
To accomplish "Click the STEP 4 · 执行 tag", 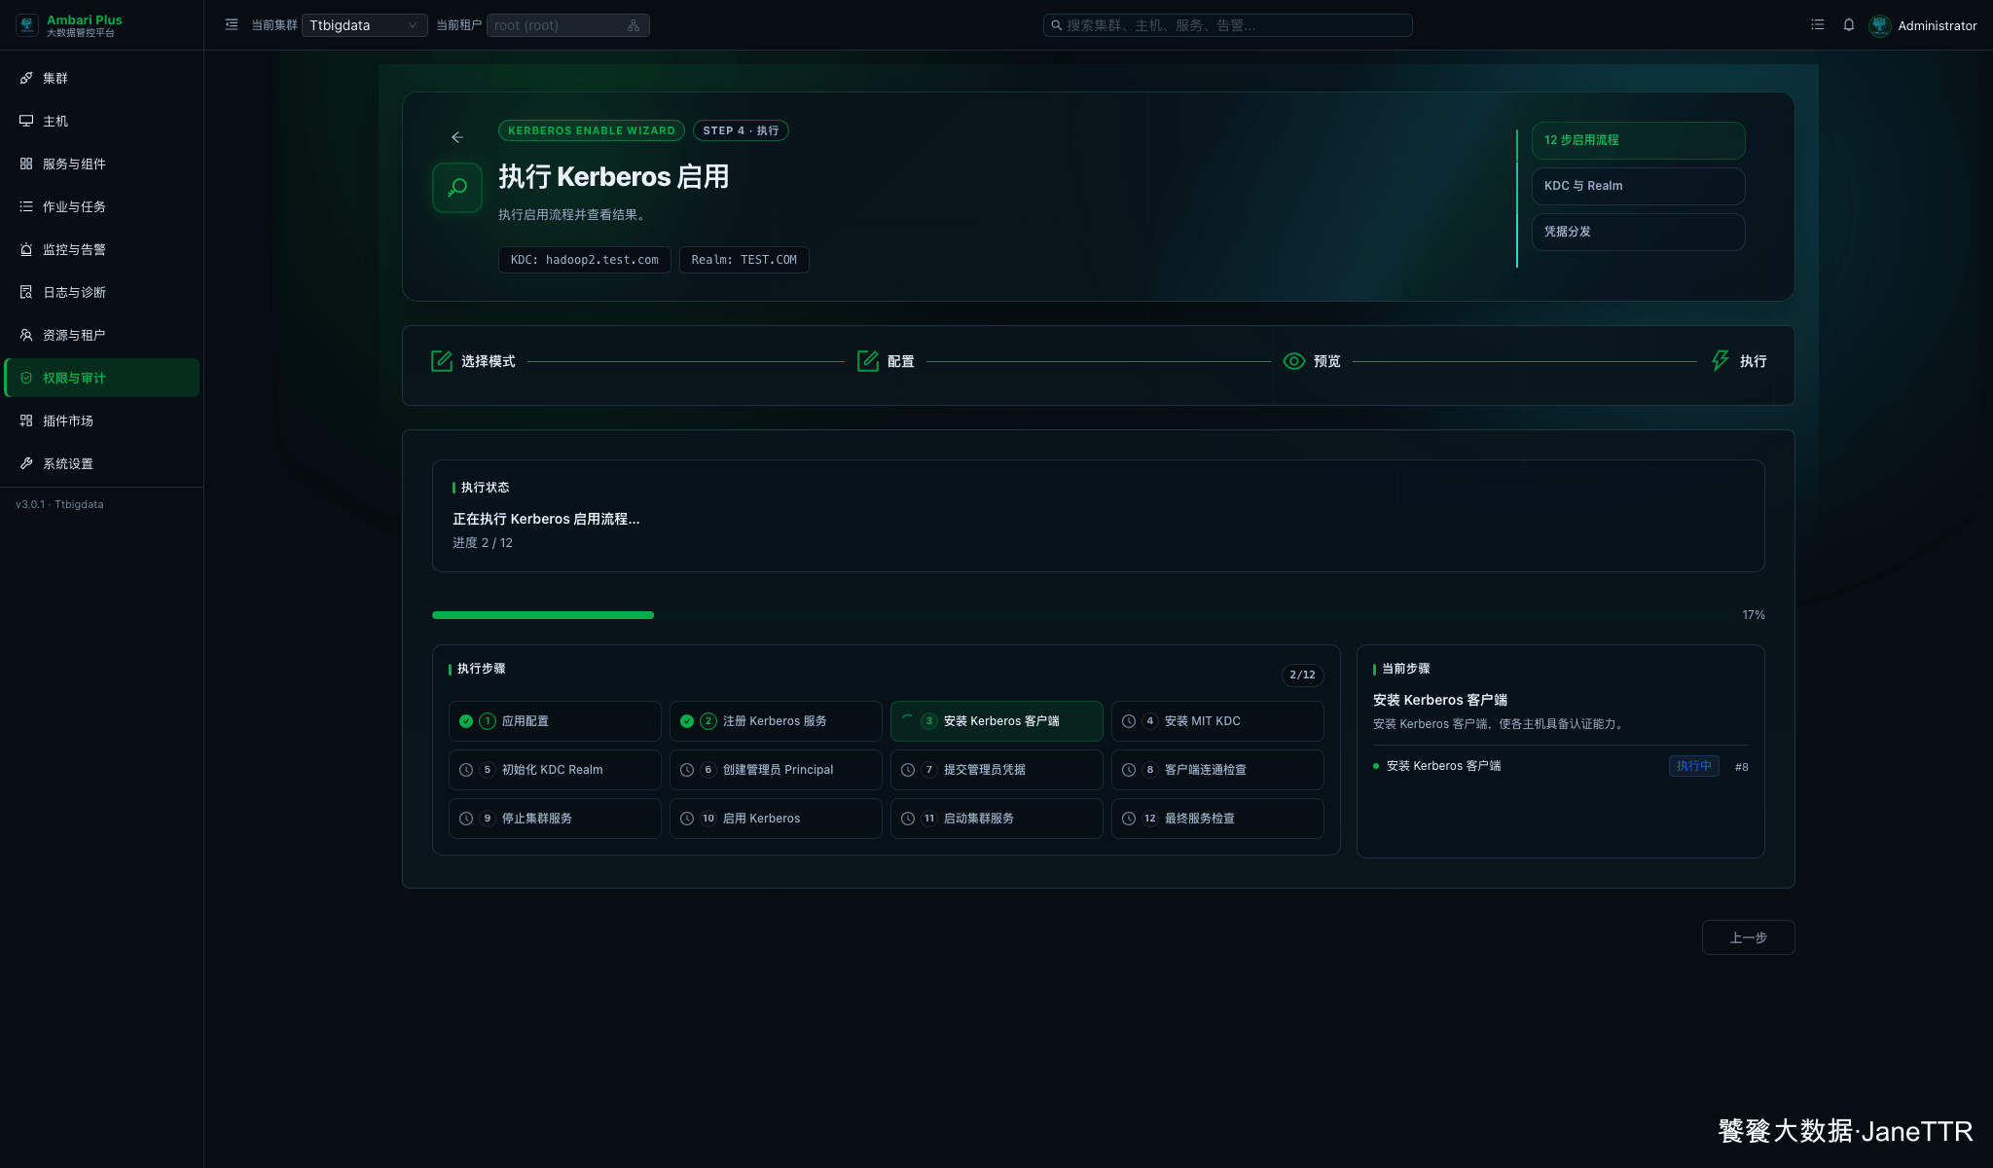I will (741, 130).
